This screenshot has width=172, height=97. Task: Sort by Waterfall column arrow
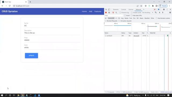tap(170, 33)
